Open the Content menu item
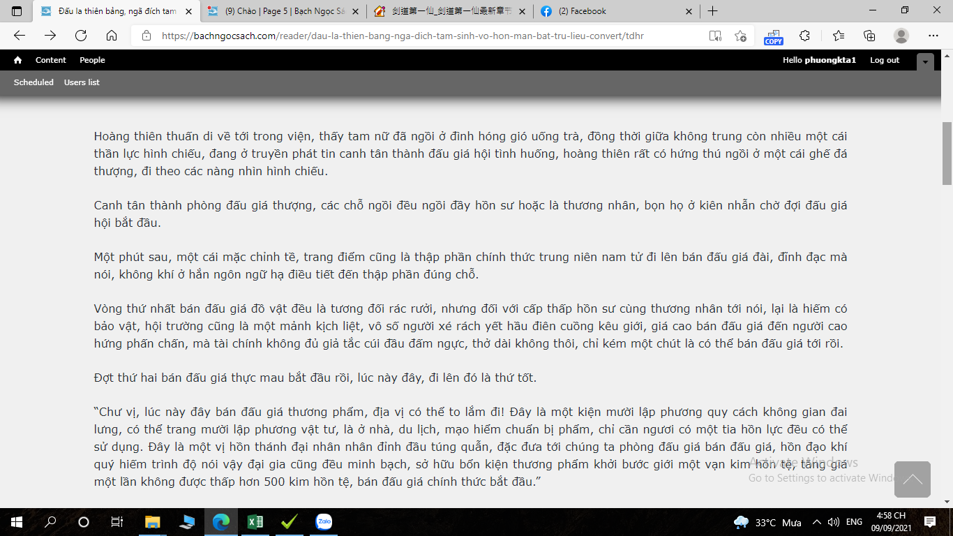 [51, 60]
